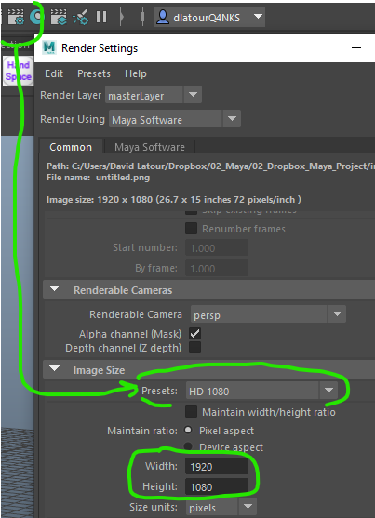Open the Renderable Camera persp dropdown
The height and width of the screenshot is (518, 375).
268,314
